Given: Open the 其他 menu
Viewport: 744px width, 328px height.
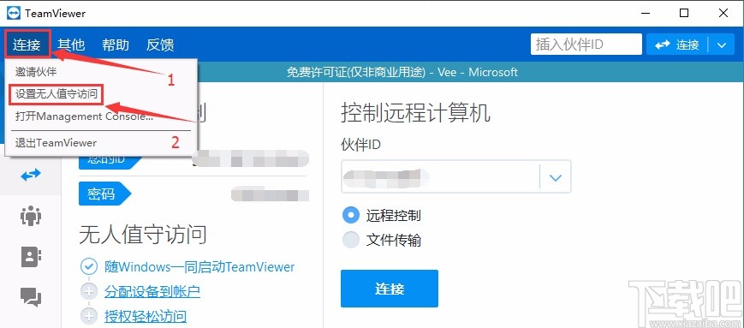Looking at the screenshot, I should click(71, 45).
